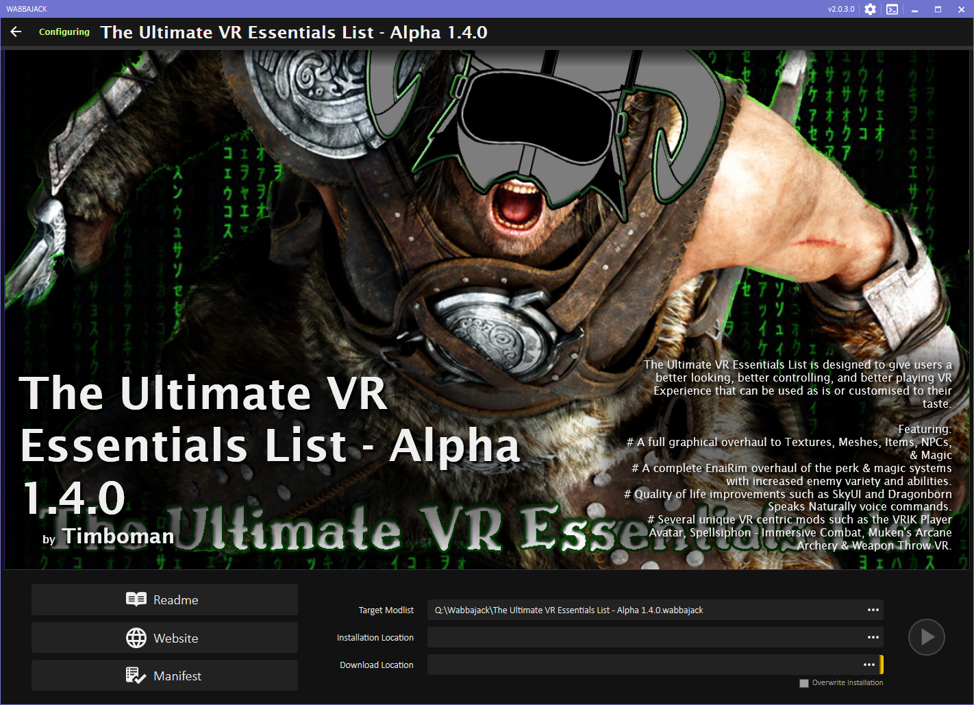
Task: Start installation with the play button
Action: pos(927,637)
